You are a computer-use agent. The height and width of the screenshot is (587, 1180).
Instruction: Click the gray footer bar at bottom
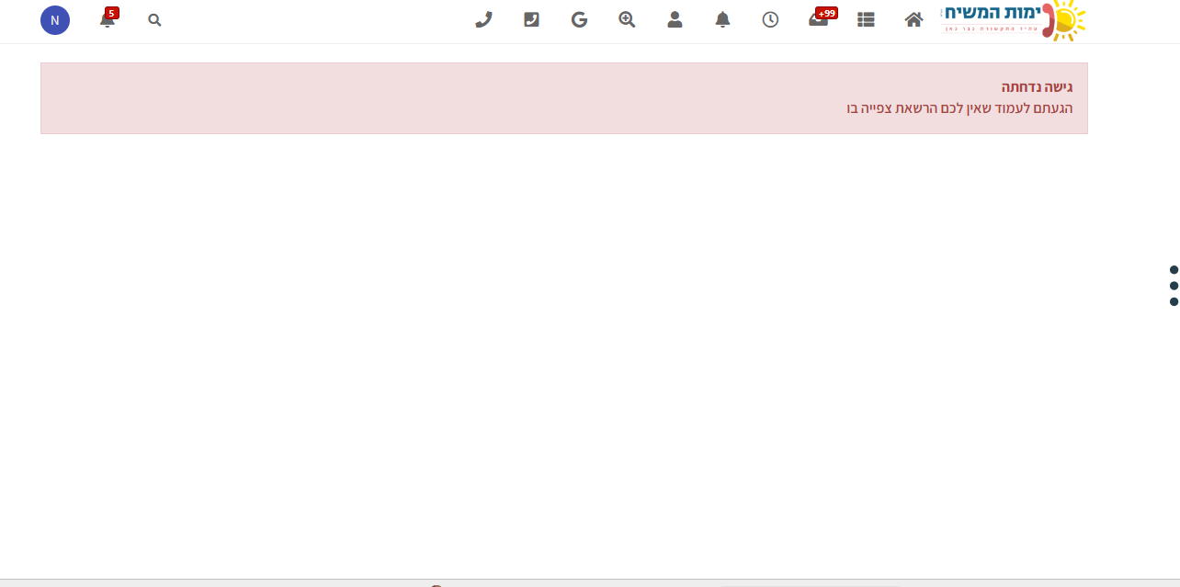point(590,582)
